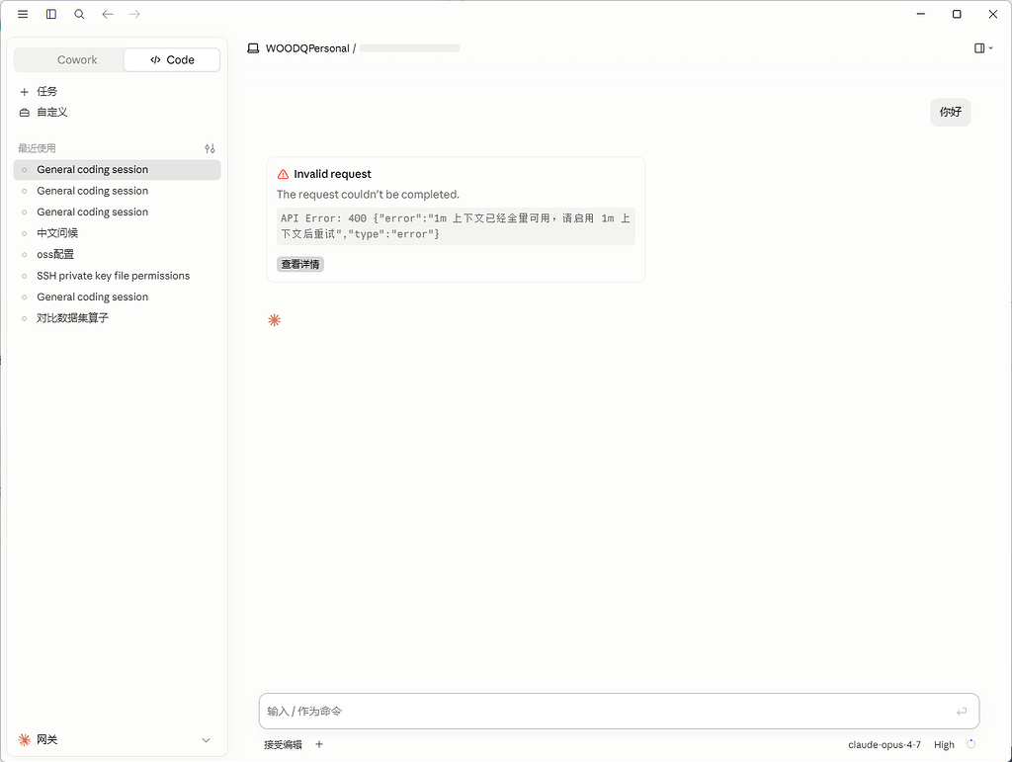Open the 对比数据集算子 session
The width and height of the screenshot is (1012, 762).
(x=117, y=318)
